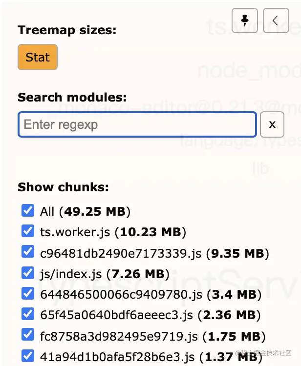301x366 pixels.
Task: Uncheck the box for 644846500066c9409780.js
Action: 27,293
